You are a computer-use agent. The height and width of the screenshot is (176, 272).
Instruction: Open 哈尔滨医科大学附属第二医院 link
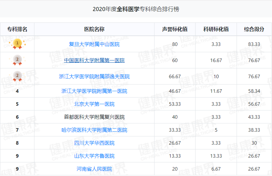tap(94, 130)
